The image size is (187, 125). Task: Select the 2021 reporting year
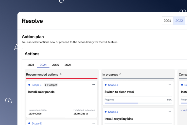click(x=167, y=21)
